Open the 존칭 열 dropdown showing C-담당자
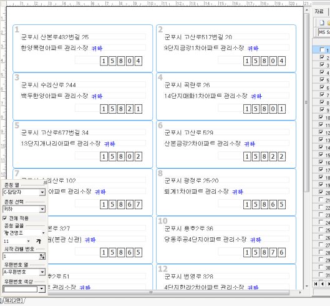Viewport: 330px width, 306px height. coord(24,192)
